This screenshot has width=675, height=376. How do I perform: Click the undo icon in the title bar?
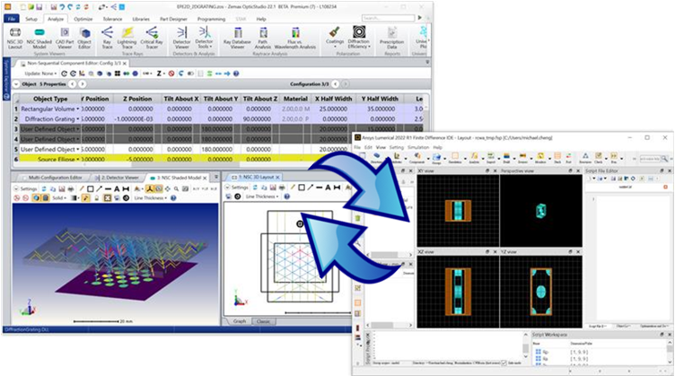click(62, 7)
